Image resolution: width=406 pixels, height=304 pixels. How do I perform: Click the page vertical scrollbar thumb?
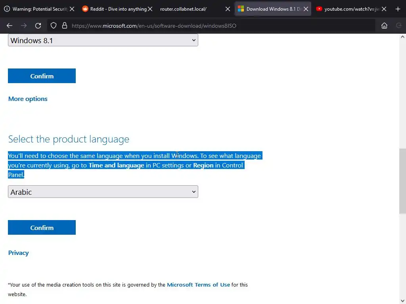pos(402,181)
